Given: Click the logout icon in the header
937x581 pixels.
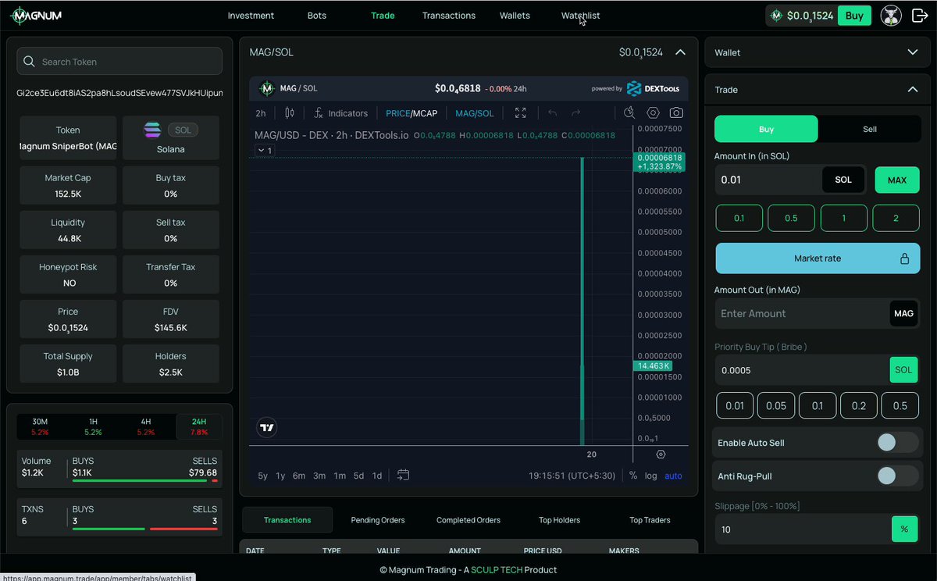Looking at the screenshot, I should coord(920,16).
